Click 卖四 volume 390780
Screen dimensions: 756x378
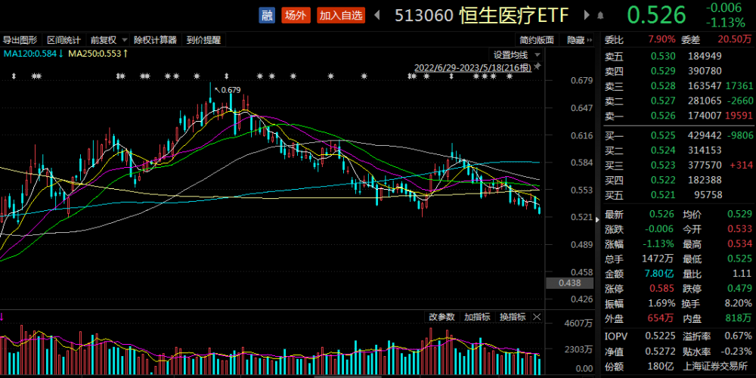(705, 71)
